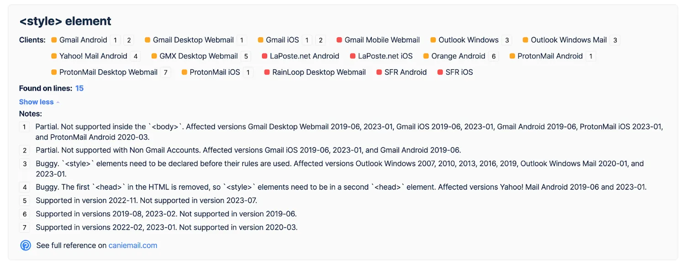This screenshot has width=685, height=268.
Task: Click the red status square for SFR Android
Action: pyautogui.click(x=379, y=72)
